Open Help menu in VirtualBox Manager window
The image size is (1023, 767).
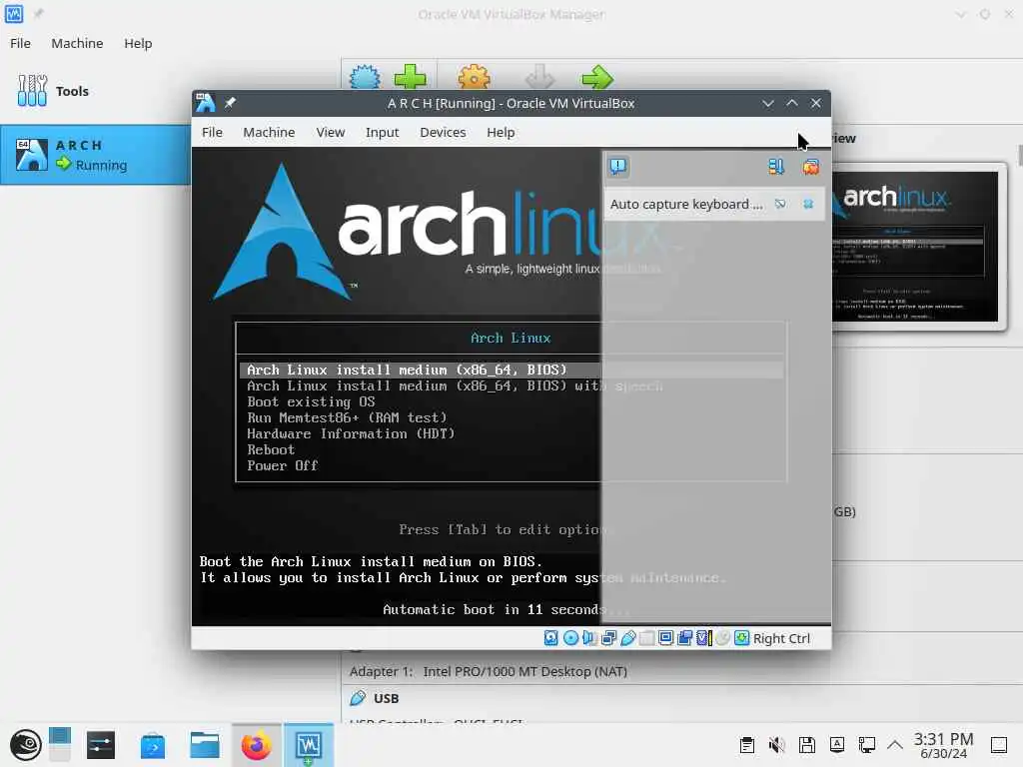click(x=138, y=43)
